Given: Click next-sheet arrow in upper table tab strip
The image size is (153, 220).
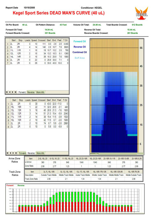Looking at the screenshot, I should tap(12, 92).
